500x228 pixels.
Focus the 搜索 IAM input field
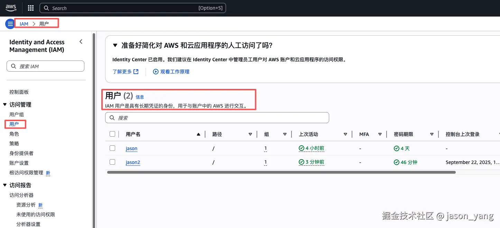click(45, 66)
